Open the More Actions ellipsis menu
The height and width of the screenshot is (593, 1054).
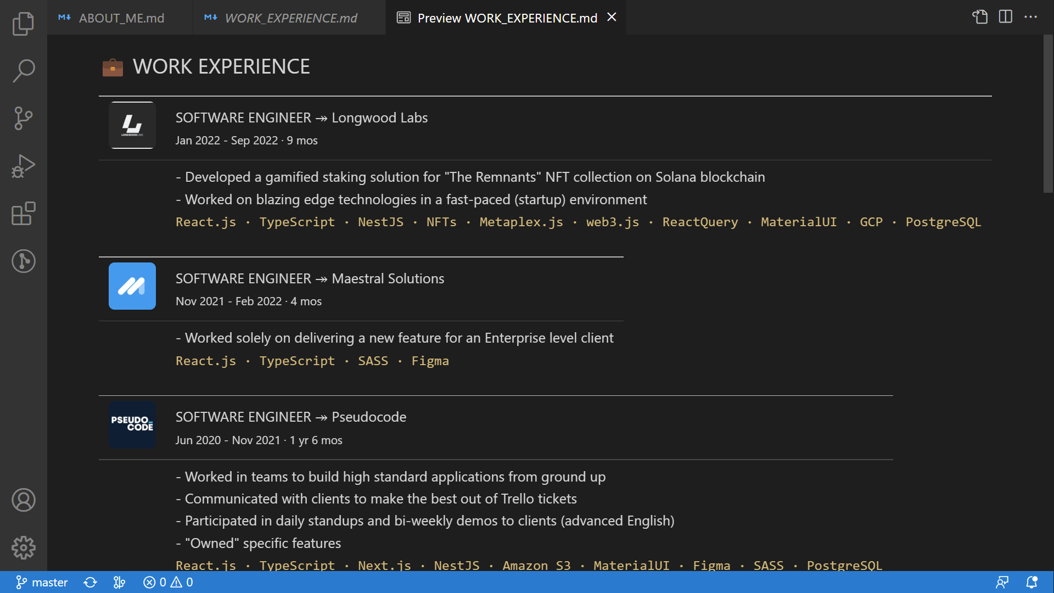(x=1031, y=17)
